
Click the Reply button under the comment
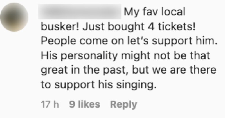coord(123,104)
